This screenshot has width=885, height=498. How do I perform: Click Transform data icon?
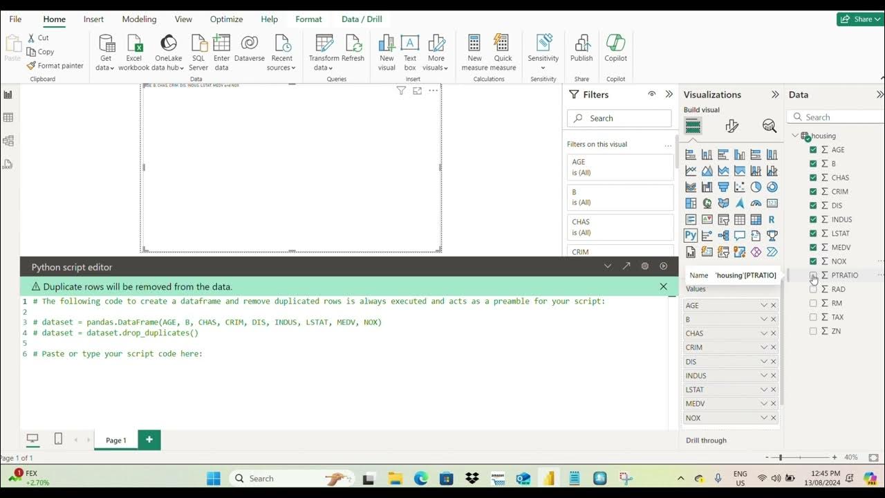[324, 53]
